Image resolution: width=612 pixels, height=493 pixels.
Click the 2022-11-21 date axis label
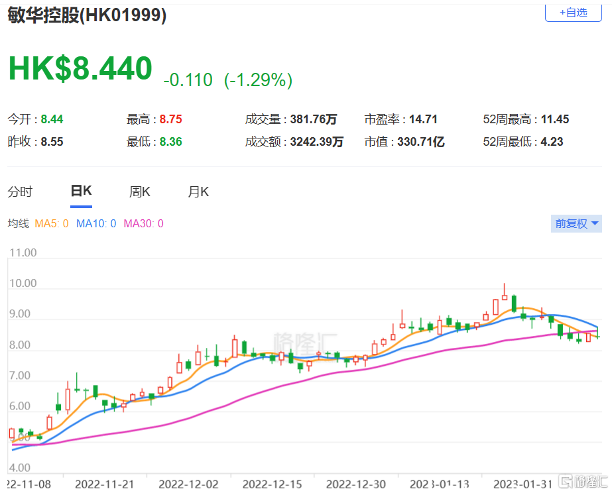coord(105,484)
